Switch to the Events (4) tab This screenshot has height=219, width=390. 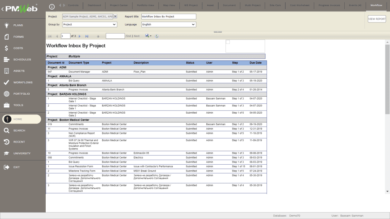click(355, 5)
